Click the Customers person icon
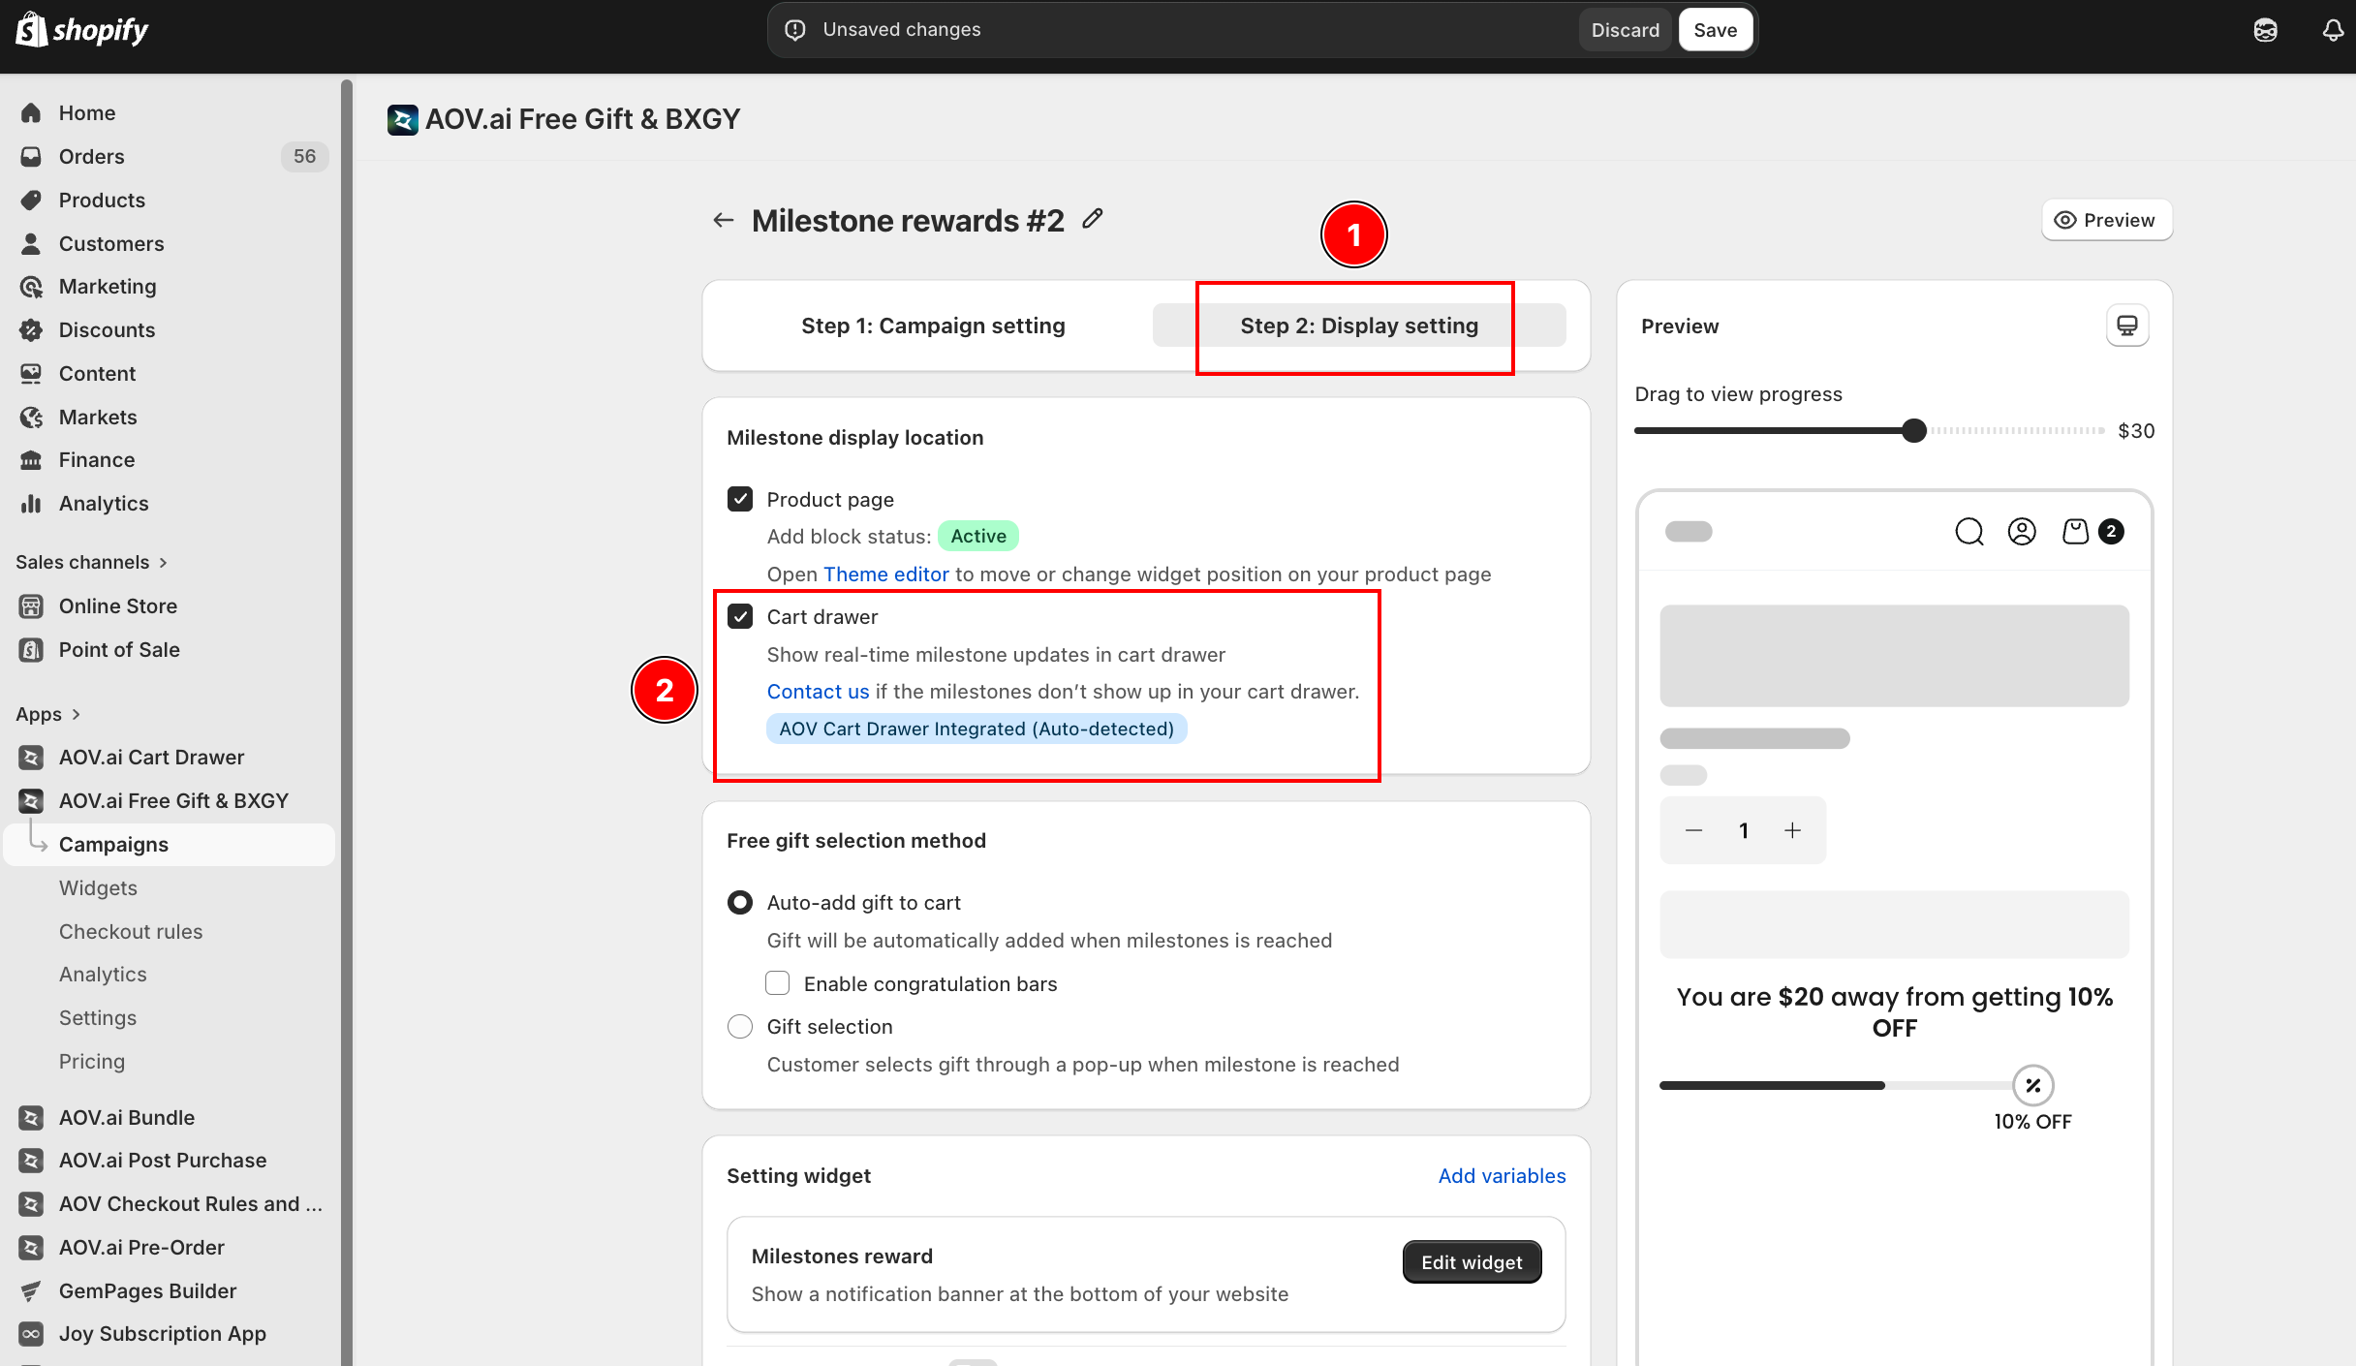 pos(31,244)
